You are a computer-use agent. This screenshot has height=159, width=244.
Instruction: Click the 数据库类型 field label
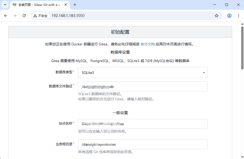64,72
